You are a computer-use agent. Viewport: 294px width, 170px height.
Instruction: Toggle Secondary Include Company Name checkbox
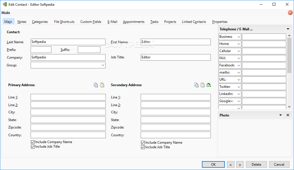pos(143,143)
